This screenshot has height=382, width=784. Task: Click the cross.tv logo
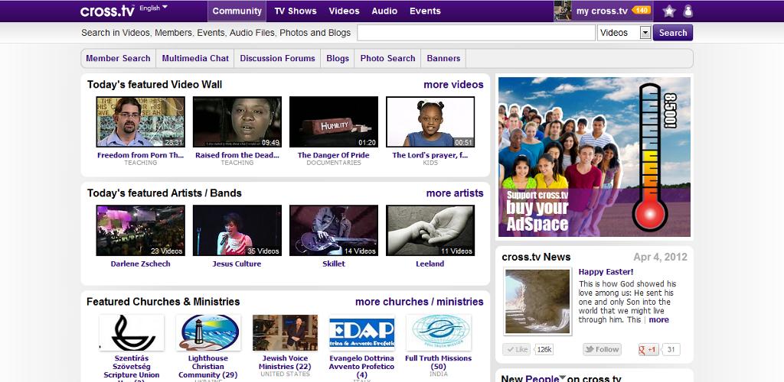coord(107,11)
